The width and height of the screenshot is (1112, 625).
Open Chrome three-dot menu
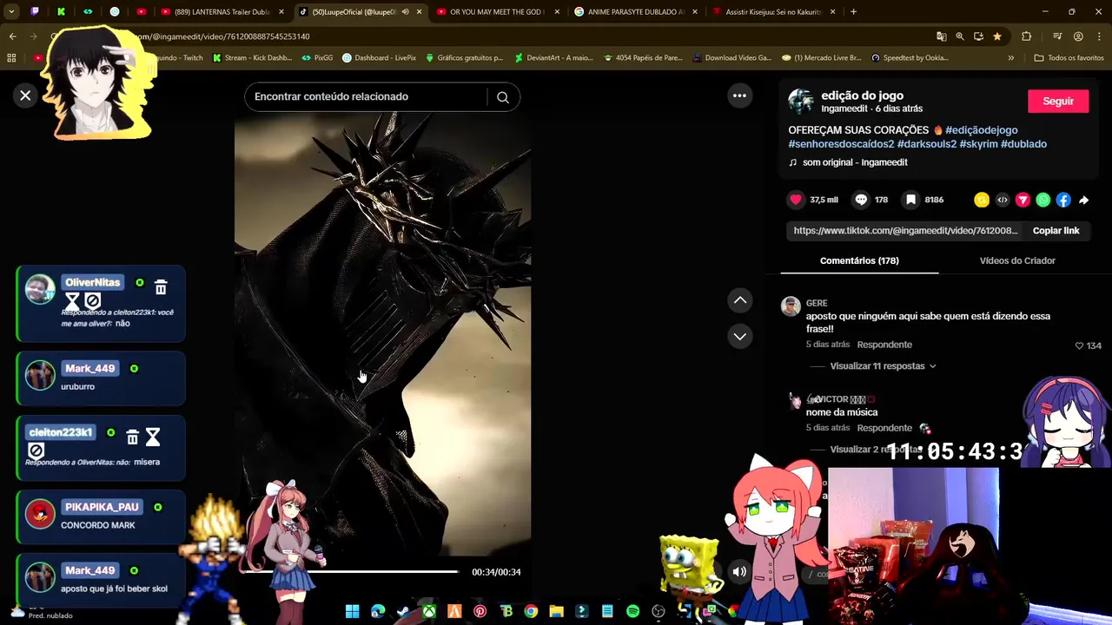[x=1099, y=36]
